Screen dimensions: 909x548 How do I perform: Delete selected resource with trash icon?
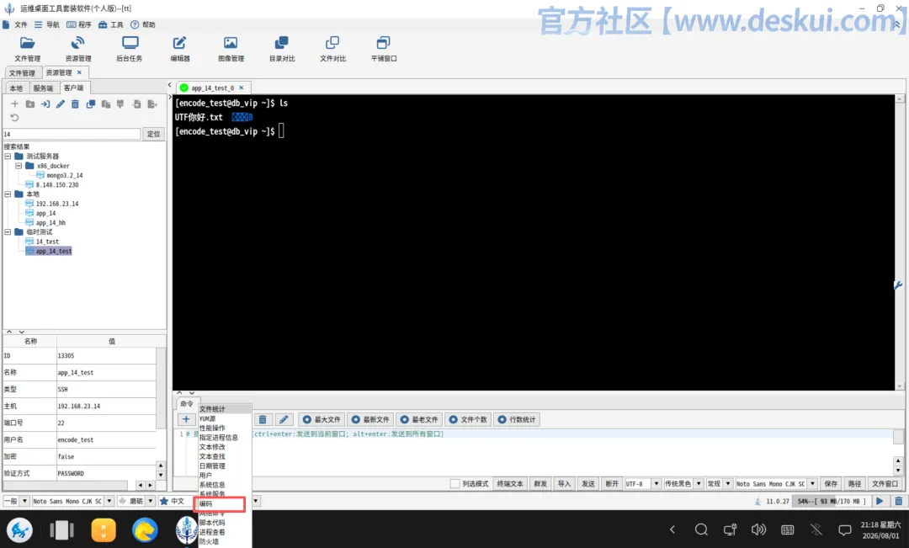tap(76, 104)
